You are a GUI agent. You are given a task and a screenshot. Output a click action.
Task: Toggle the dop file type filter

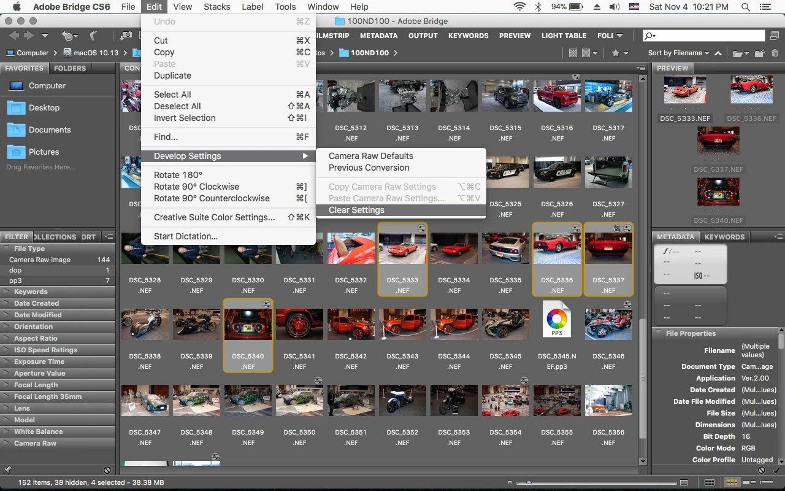click(x=58, y=270)
